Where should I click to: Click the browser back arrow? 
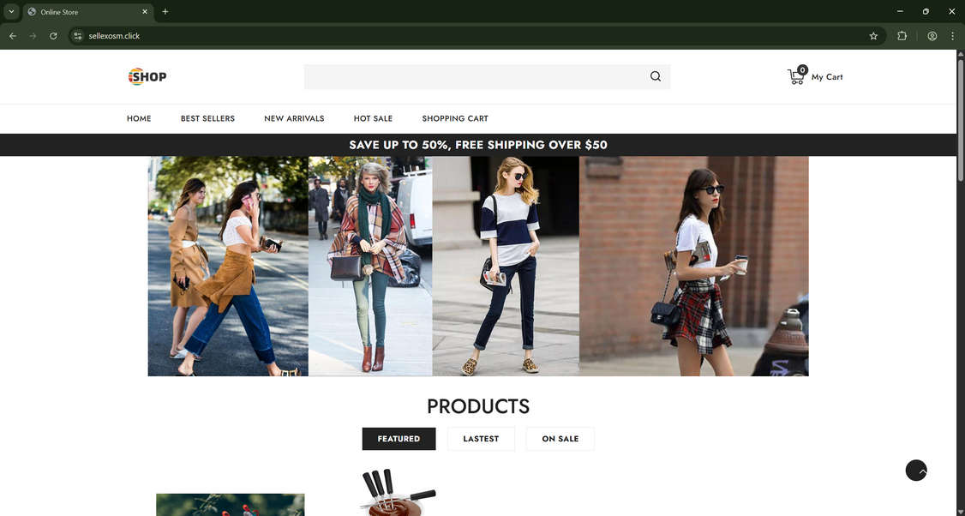(12, 36)
